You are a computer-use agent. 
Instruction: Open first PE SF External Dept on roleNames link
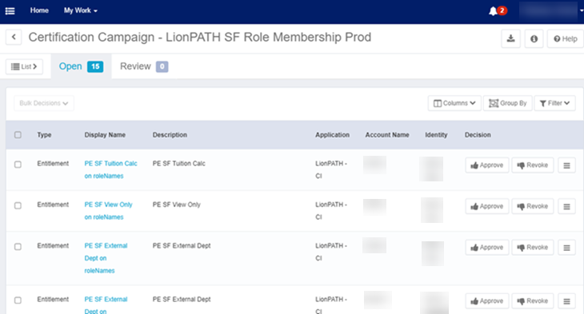[106, 258]
